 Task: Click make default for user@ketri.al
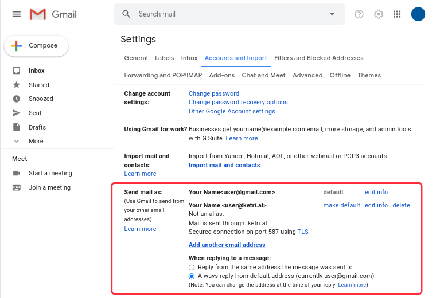tap(341, 205)
